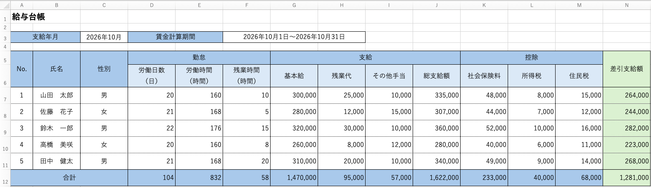Screen dimensions: 651x187
Task: Select the total net pay 1,281,000
Action: pos(627,178)
